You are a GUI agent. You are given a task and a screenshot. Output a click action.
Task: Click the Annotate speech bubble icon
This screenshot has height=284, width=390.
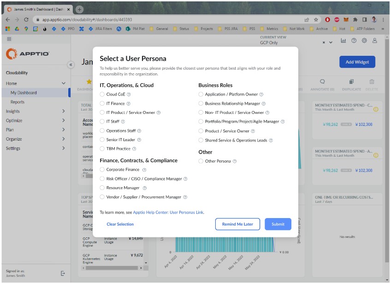(x=322, y=82)
